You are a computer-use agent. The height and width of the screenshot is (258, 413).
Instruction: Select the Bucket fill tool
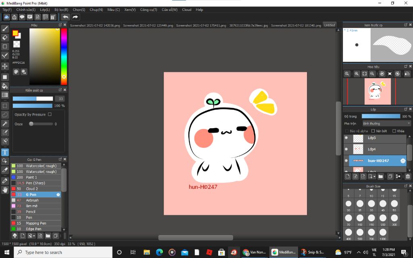click(5, 86)
